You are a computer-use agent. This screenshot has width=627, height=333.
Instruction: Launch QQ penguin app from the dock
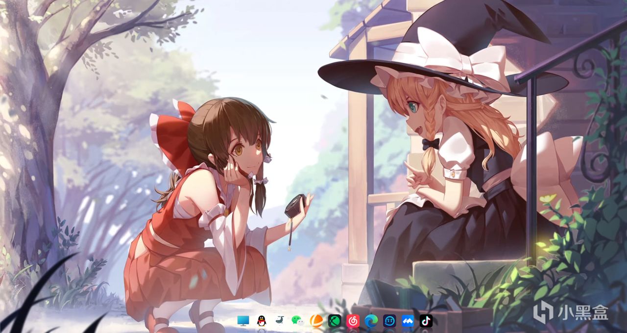click(261, 321)
